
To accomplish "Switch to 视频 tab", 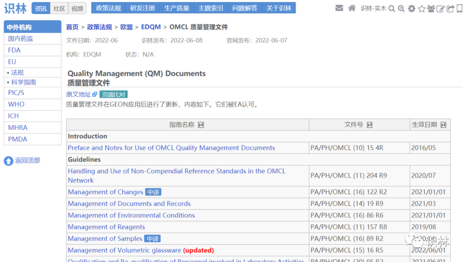I will [77, 8].
